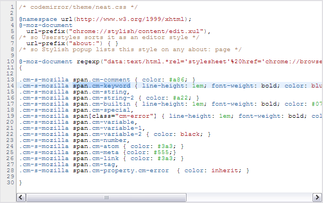Screen dimensions: 323x203
Task: Click 'span.cm-special,' on line 18
Action: click(103, 110)
